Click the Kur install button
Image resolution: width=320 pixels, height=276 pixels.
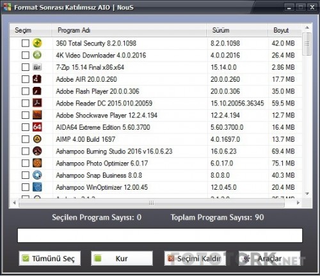[x=122, y=258]
